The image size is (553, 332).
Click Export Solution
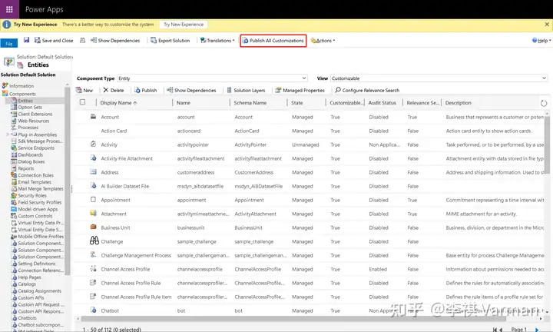pos(170,41)
